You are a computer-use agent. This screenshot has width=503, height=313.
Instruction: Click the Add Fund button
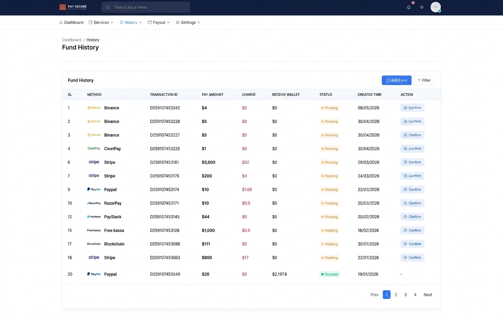[396, 80]
